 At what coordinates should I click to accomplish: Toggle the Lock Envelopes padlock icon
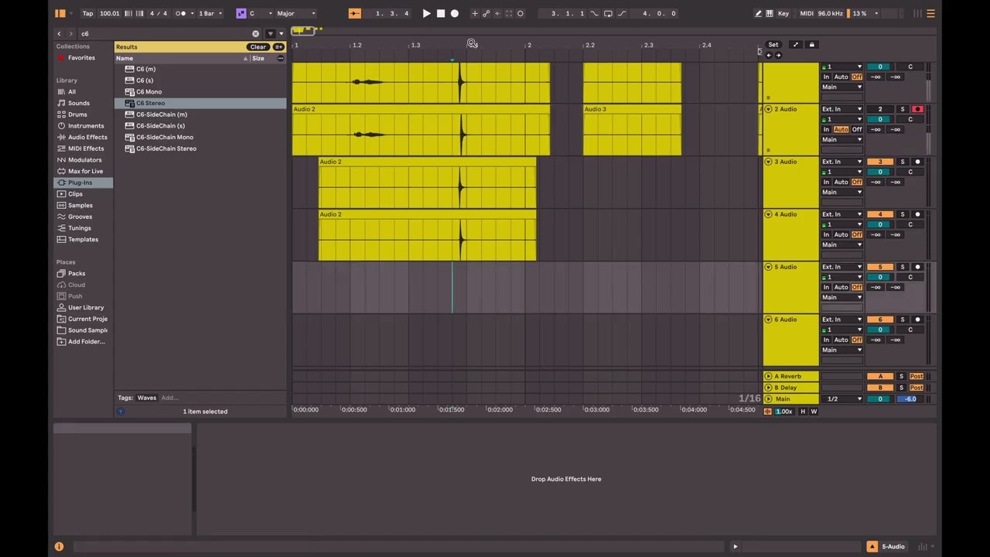point(811,45)
